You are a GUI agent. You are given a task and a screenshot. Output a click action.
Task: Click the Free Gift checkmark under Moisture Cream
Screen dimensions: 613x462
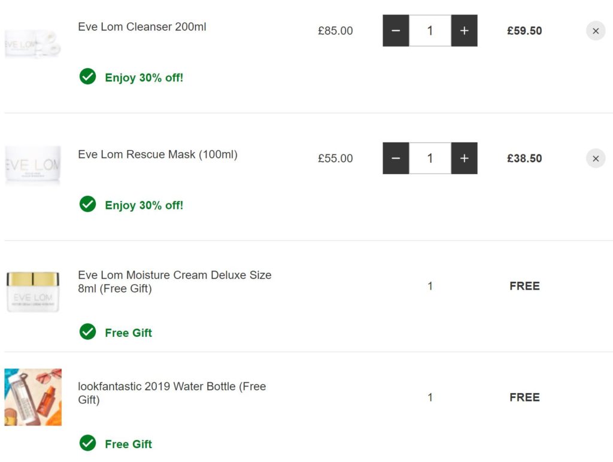[x=88, y=332]
